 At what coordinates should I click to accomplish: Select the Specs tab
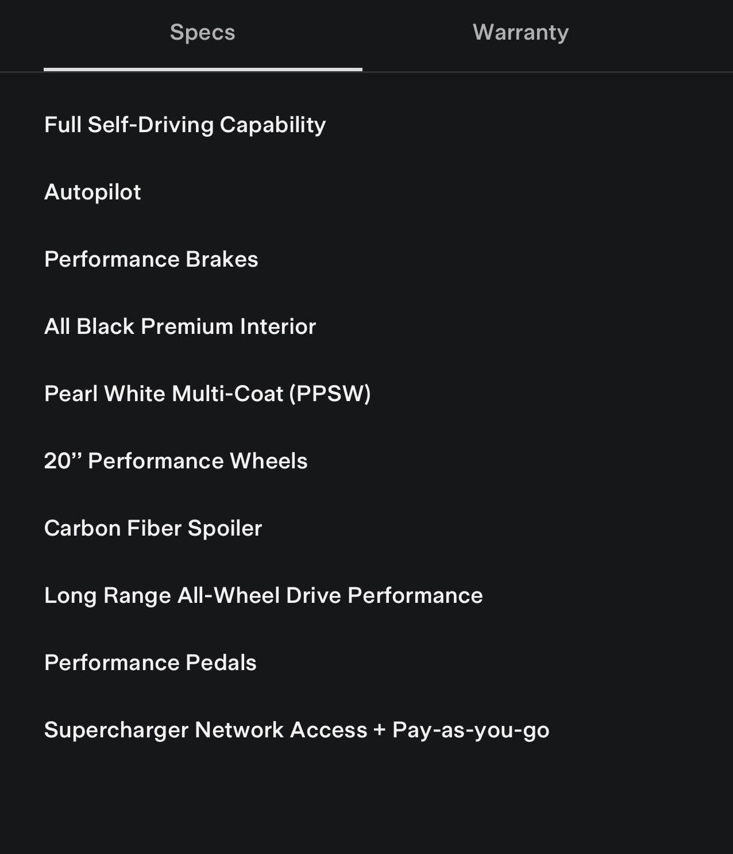[x=202, y=32]
